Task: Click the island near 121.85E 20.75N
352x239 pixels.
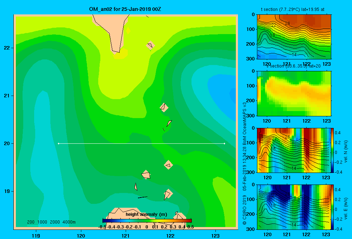Action: coord(164,108)
